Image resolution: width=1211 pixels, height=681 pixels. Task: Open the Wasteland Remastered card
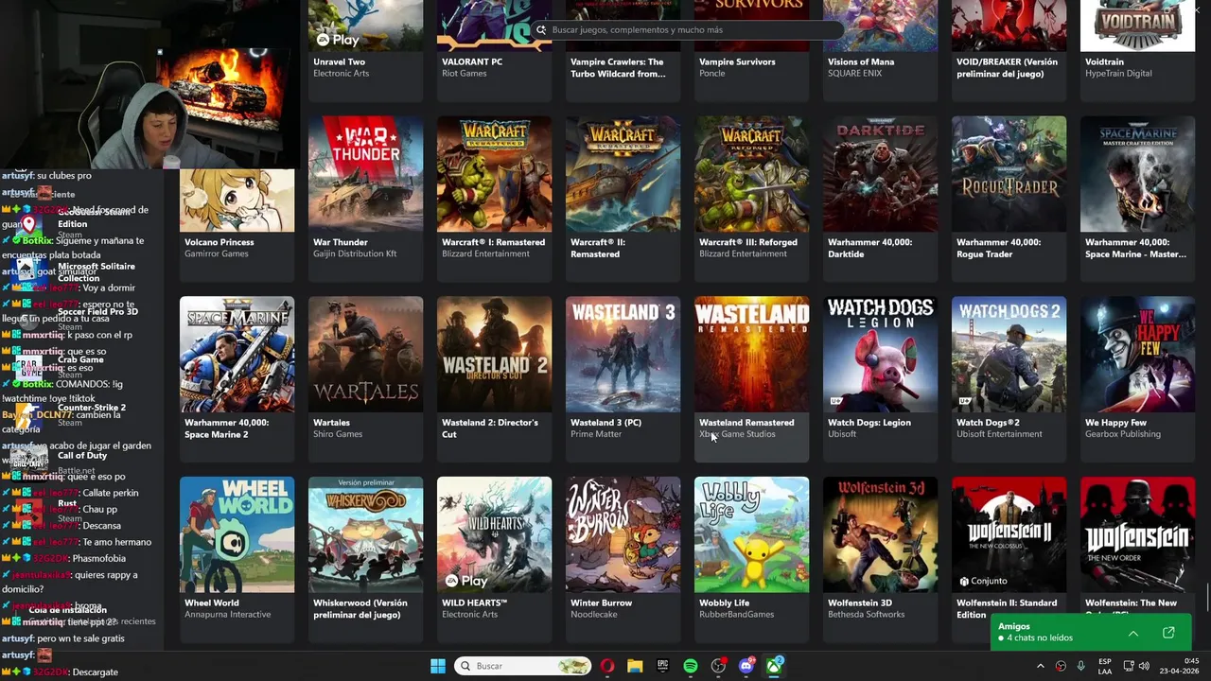751,379
